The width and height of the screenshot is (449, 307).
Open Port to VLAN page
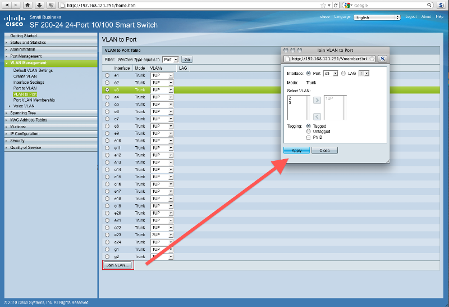click(25, 88)
